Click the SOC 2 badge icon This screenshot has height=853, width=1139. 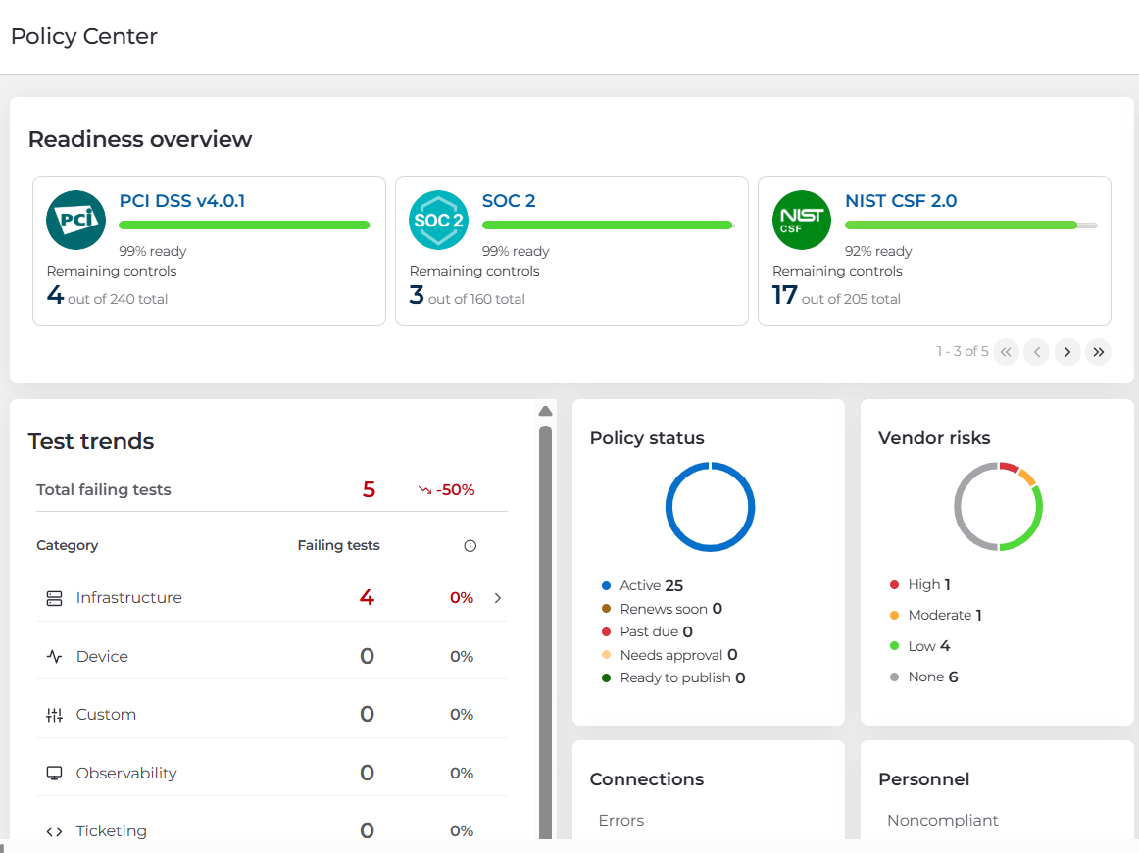pos(438,220)
